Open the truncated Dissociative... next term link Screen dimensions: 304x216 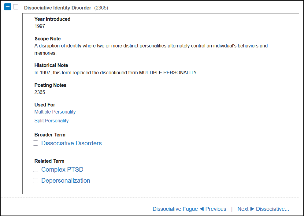coord(272,209)
